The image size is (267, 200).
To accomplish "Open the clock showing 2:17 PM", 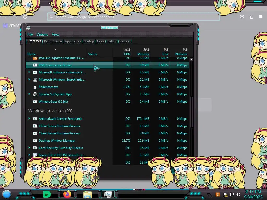I will click(x=253, y=194).
